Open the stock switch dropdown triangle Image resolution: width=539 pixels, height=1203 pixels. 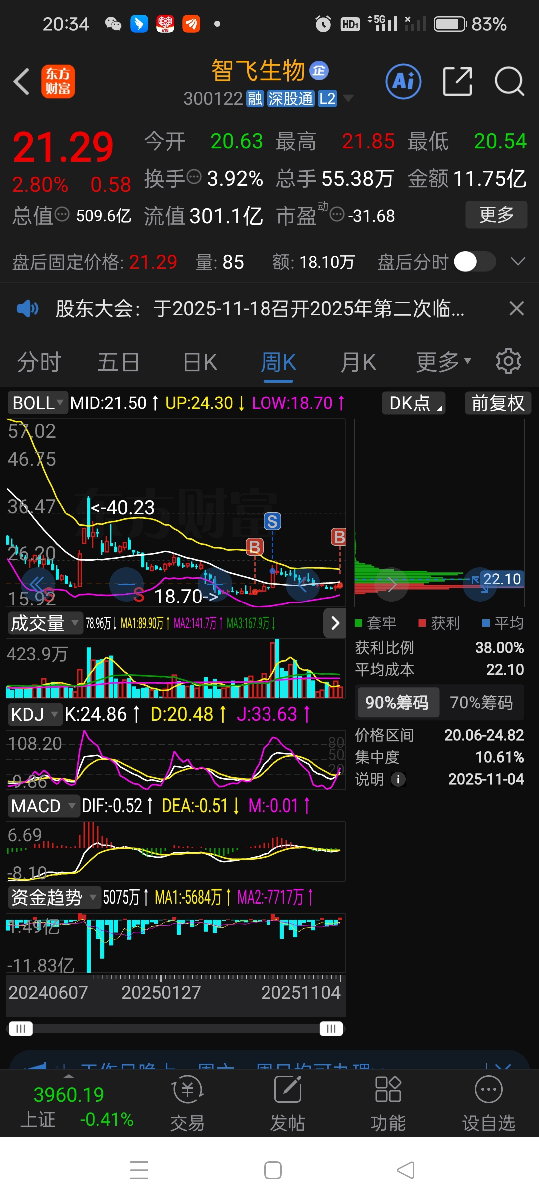(x=348, y=98)
